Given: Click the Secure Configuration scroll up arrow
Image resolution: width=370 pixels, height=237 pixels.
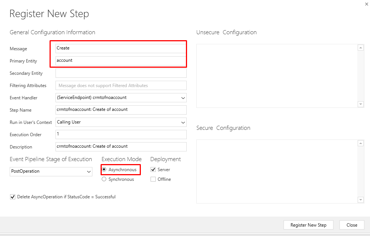Looking at the screenshot, I should tap(361, 143).
